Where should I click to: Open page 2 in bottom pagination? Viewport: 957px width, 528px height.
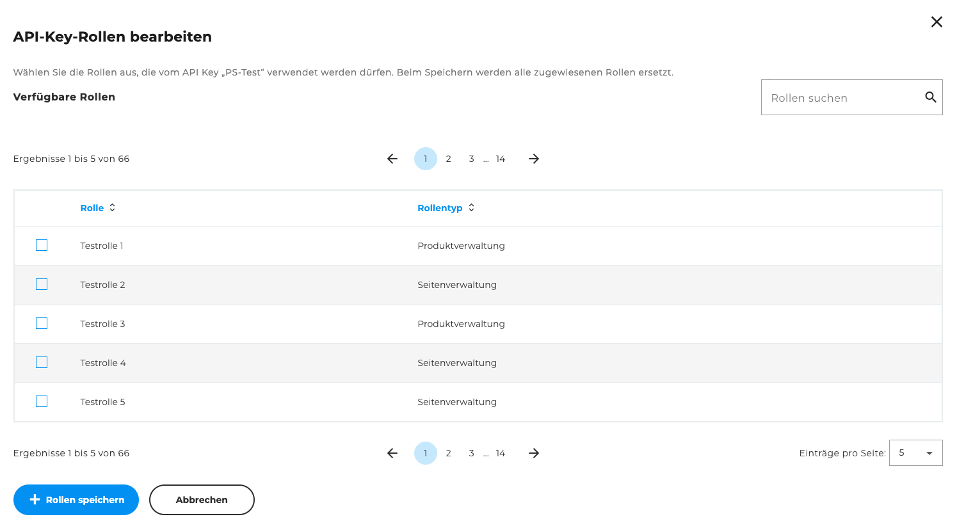coord(448,453)
